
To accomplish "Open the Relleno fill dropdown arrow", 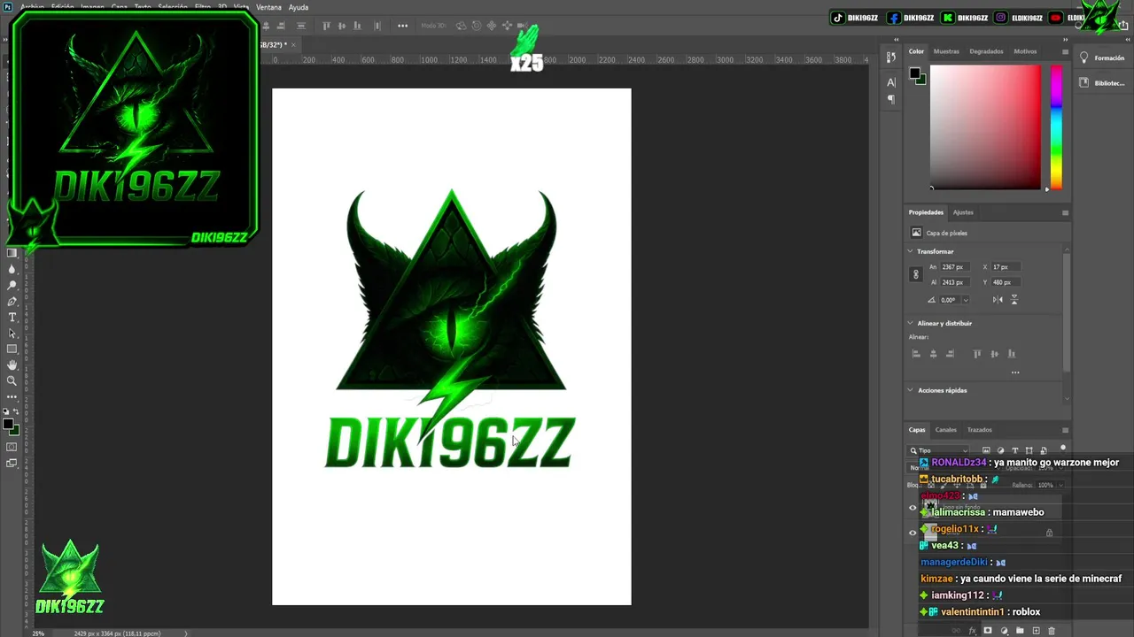I will coord(1060,485).
